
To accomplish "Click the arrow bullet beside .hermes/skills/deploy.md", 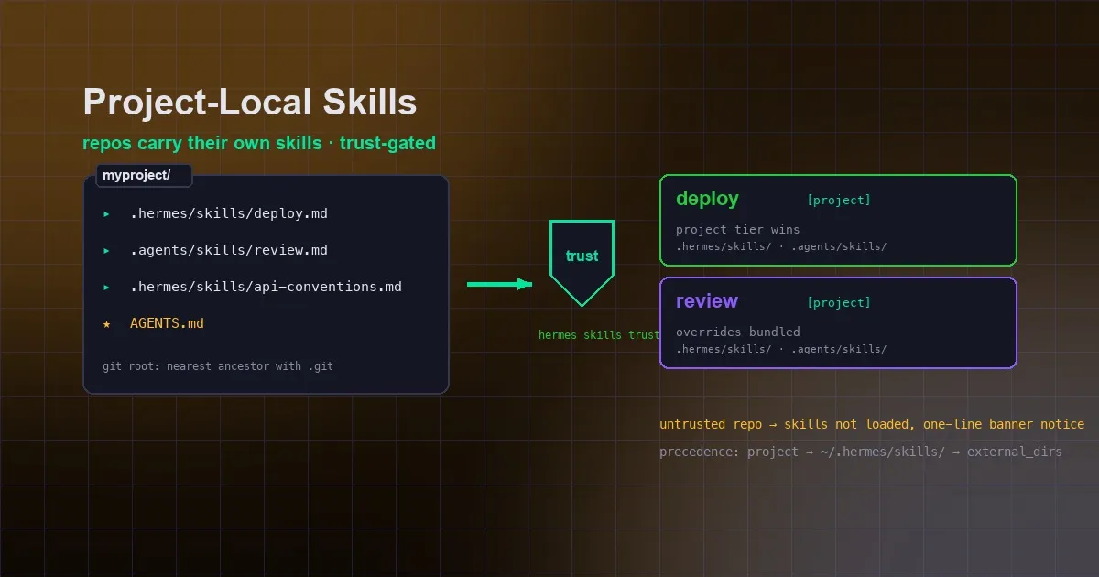I will point(107,213).
